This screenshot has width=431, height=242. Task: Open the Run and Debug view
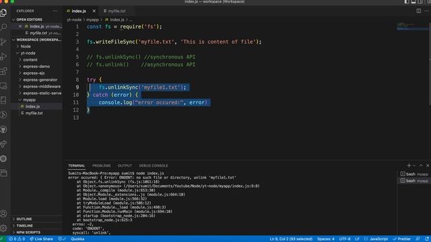[x=3, y=56]
